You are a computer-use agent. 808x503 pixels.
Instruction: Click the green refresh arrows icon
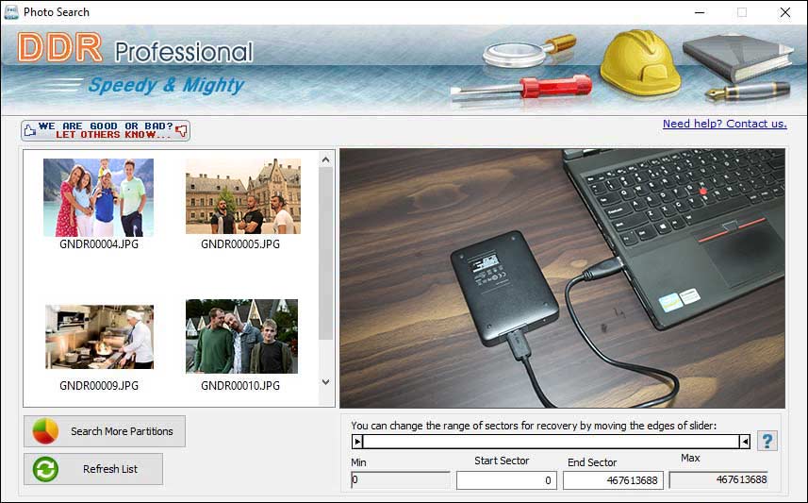pyautogui.click(x=45, y=469)
